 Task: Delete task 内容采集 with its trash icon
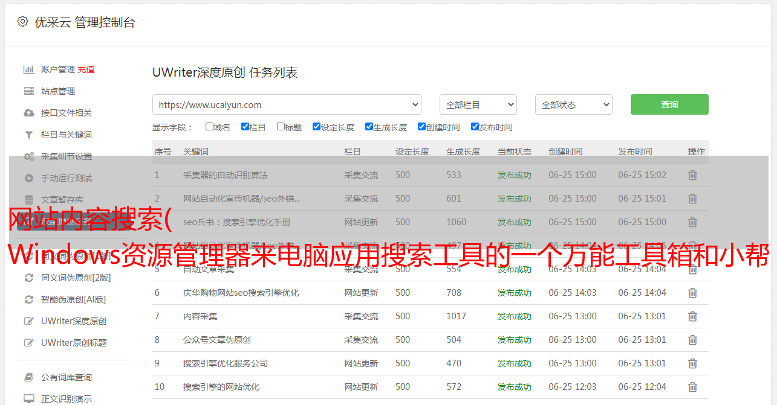point(692,316)
